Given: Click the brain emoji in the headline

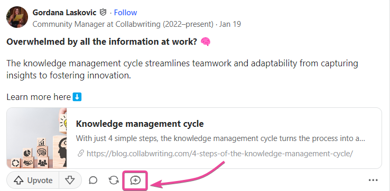Looking at the screenshot, I should tap(206, 42).
